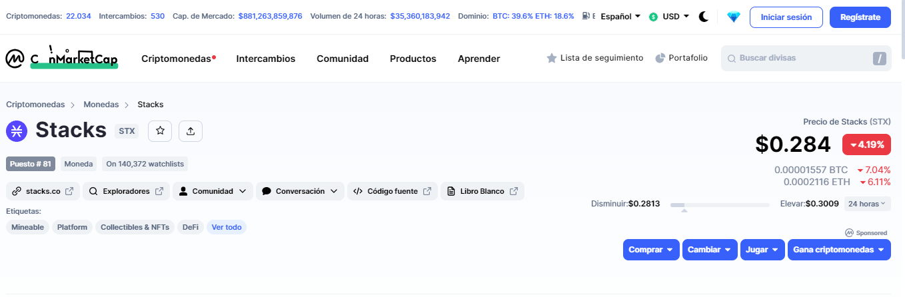Select the Collectibles & NFTs tag

click(135, 227)
